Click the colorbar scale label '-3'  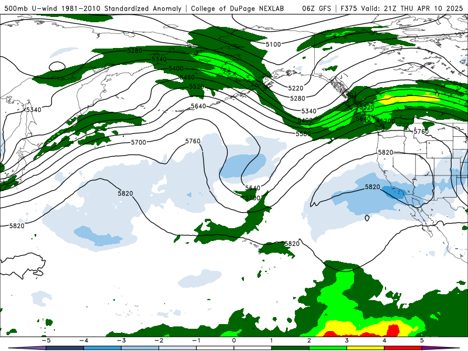(121, 340)
